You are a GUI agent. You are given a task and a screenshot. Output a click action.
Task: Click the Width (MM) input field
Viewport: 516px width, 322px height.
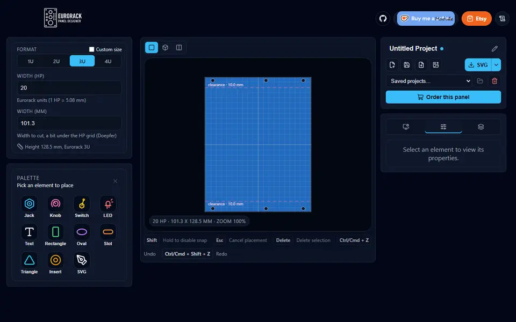pos(69,123)
